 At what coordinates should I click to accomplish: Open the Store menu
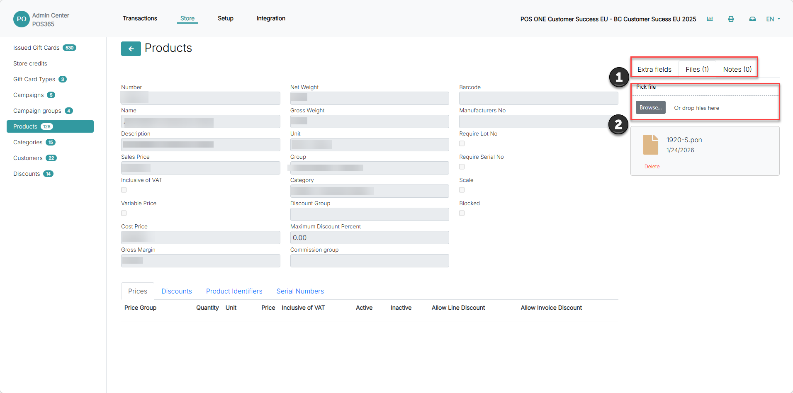pos(187,18)
